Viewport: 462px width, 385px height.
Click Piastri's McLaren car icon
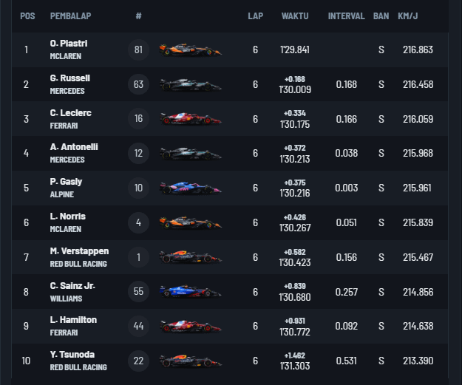coord(190,50)
